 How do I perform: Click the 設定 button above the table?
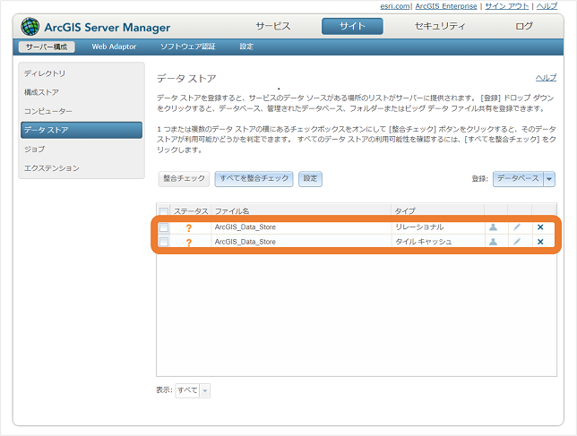coord(310,179)
